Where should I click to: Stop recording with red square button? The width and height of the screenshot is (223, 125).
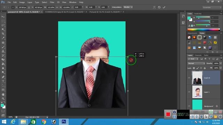pos(168,114)
